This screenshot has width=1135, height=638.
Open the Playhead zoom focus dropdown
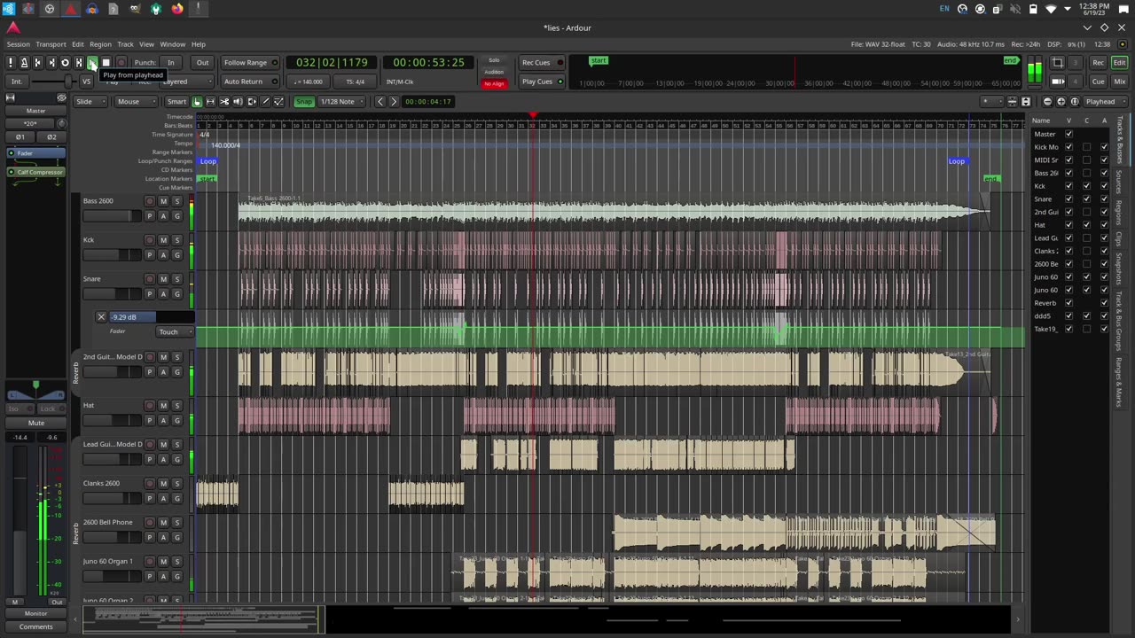[1105, 102]
